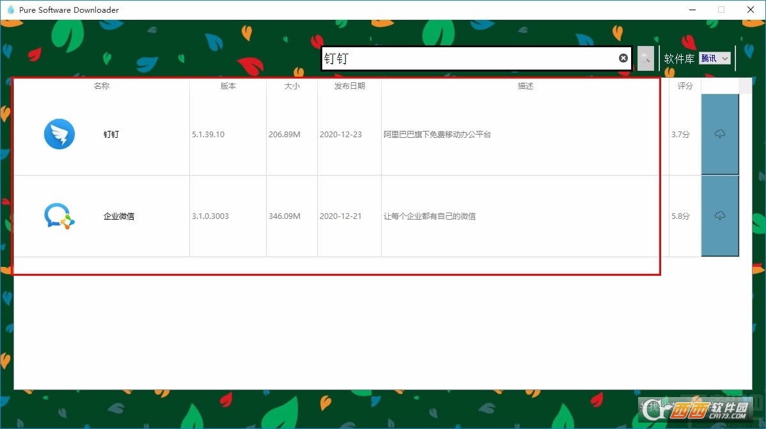
Task: Click the 软件库 label
Action: pyautogui.click(x=679, y=59)
